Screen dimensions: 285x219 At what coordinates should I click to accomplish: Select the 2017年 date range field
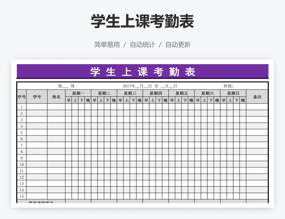[x=150, y=86]
